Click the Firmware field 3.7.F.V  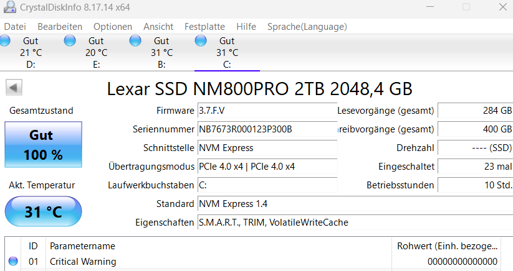[x=267, y=111]
